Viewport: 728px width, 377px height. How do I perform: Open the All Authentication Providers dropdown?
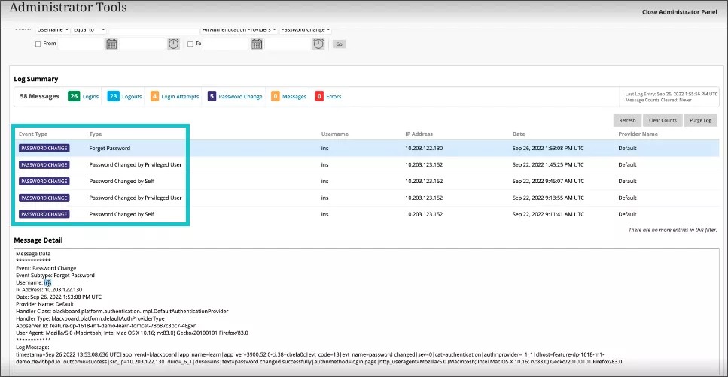point(239,30)
